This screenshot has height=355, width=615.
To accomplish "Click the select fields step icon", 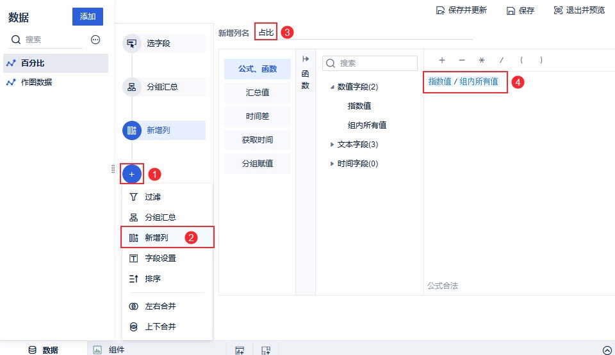I will (132, 43).
